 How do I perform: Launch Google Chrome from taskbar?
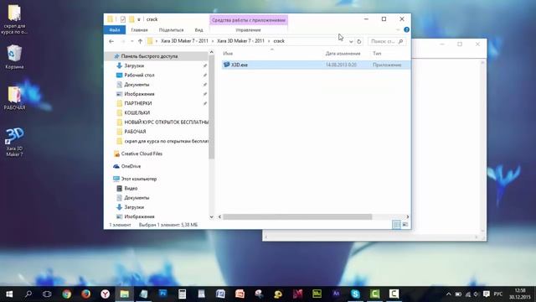point(67,294)
